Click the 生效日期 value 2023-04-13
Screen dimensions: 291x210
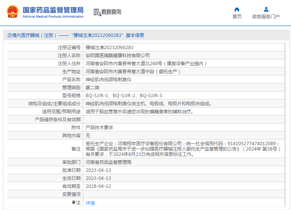pos(98,178)
